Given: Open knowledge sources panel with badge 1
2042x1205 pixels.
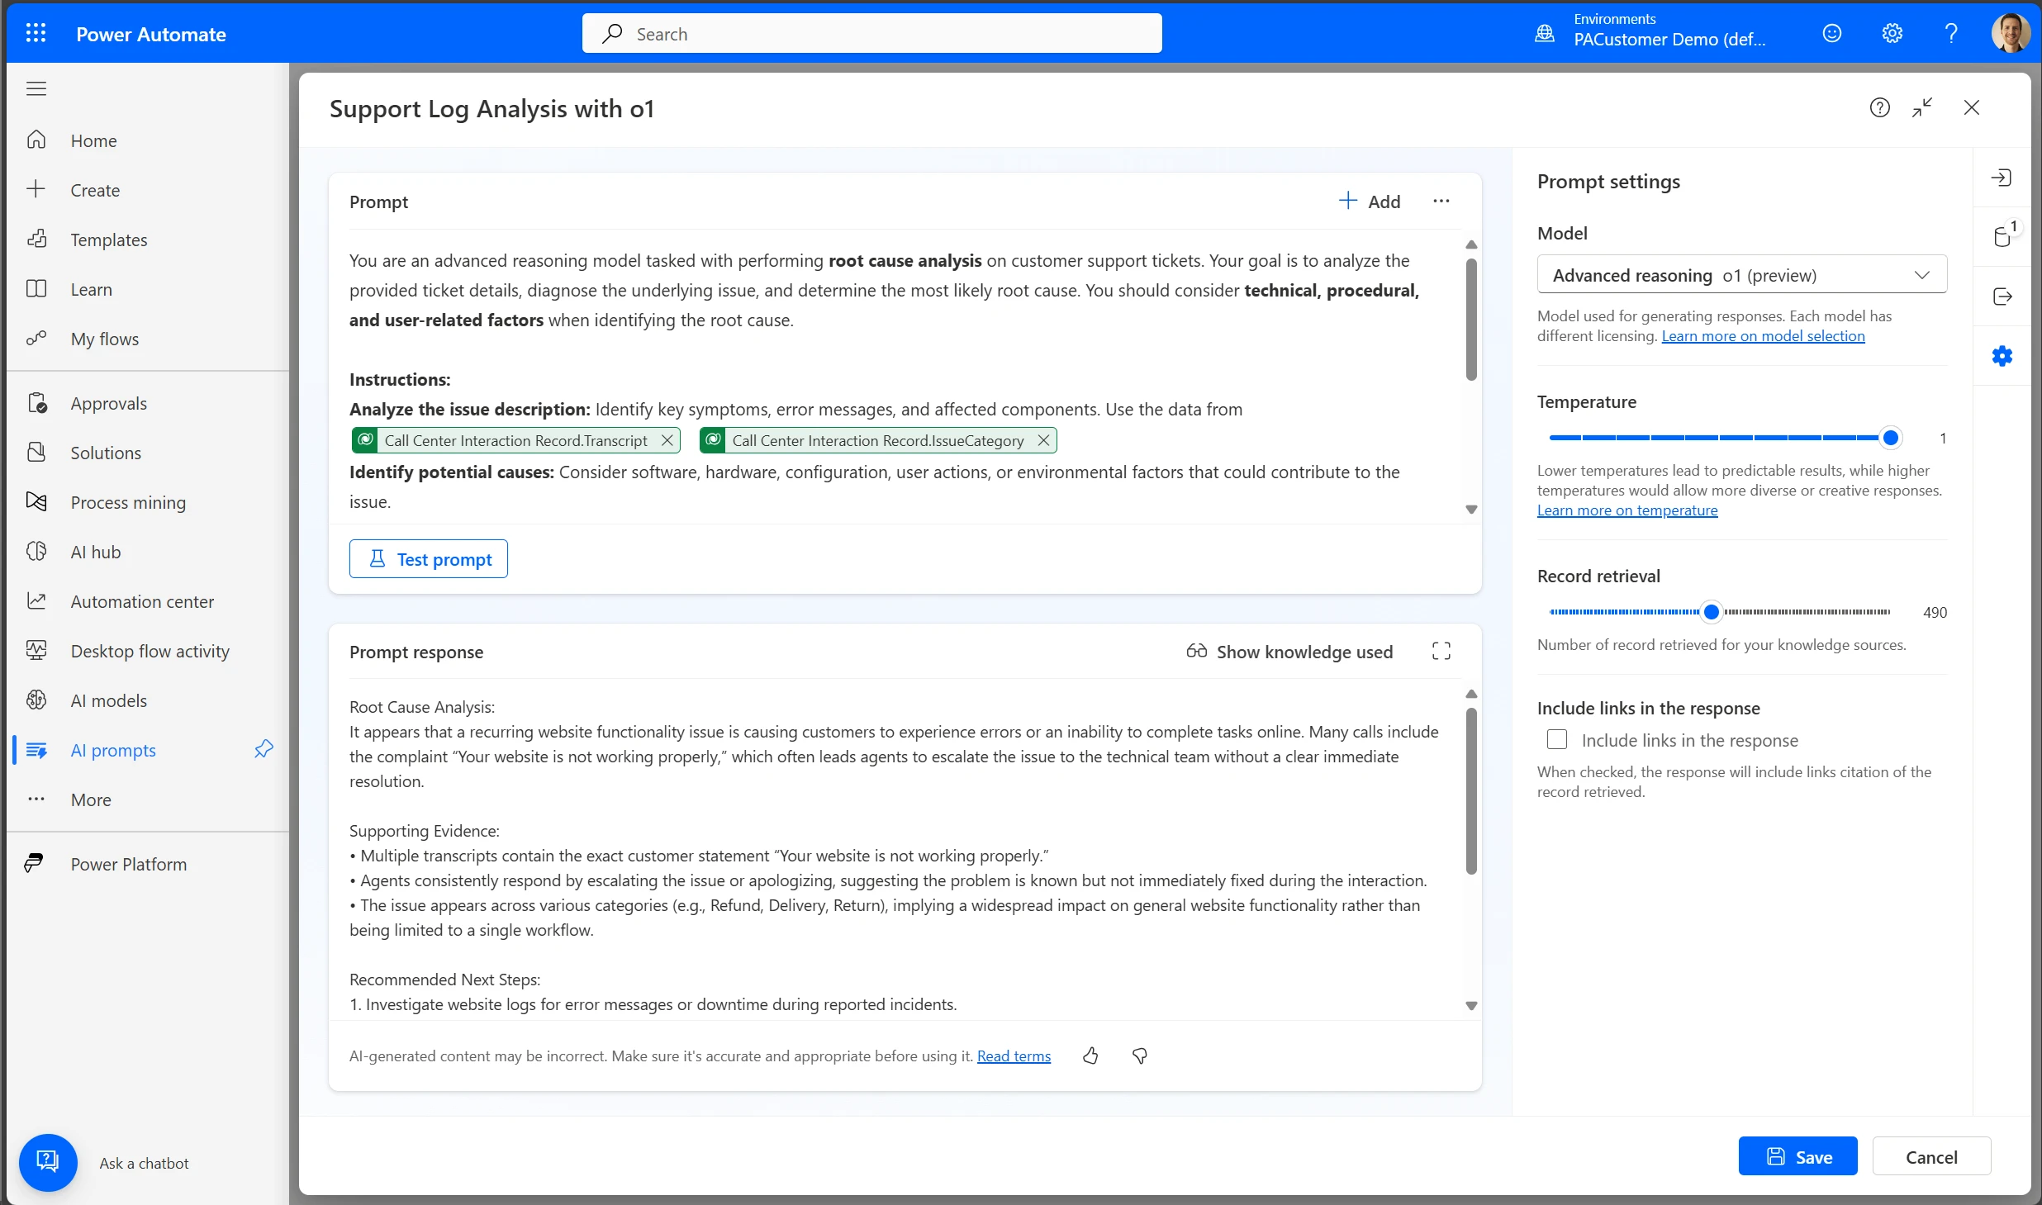Looking at the screenshot, I should click(x=2002, y=237).
